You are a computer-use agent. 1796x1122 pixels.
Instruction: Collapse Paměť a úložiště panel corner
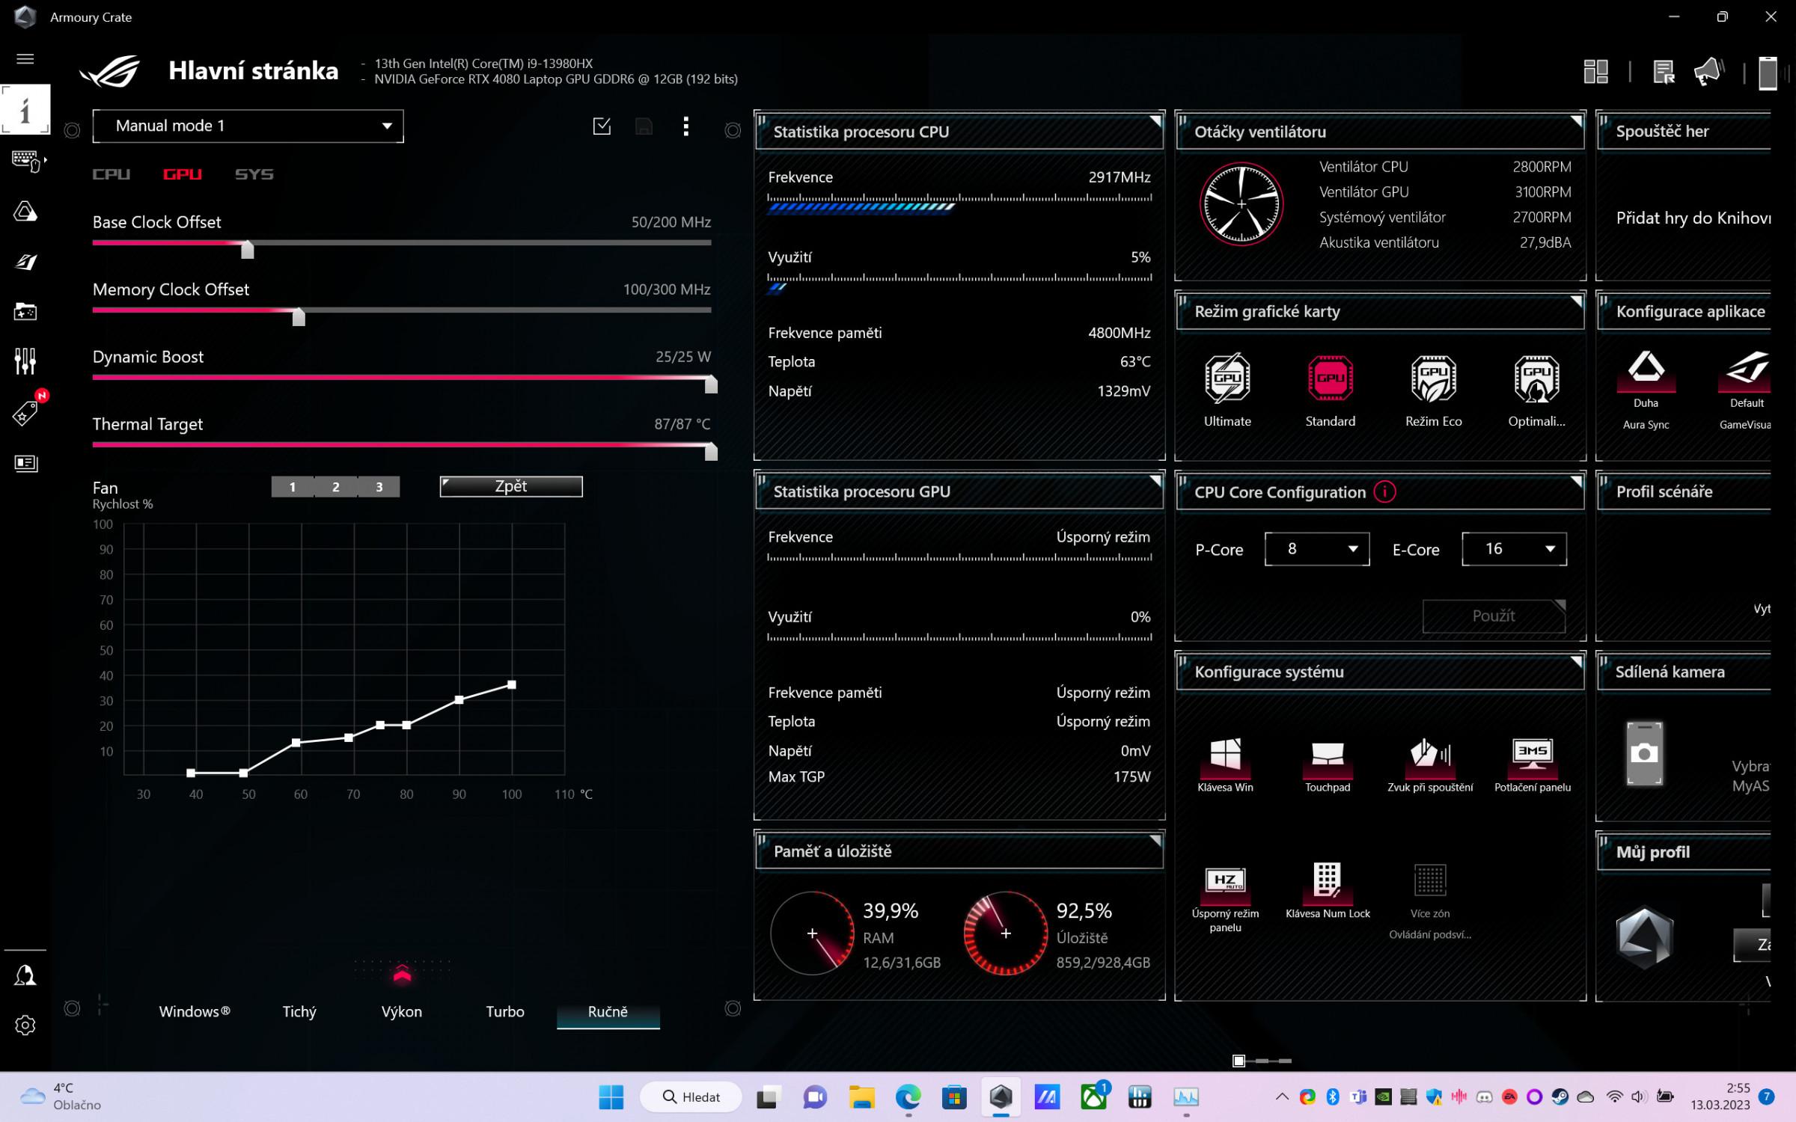[x=1155, y=839]
